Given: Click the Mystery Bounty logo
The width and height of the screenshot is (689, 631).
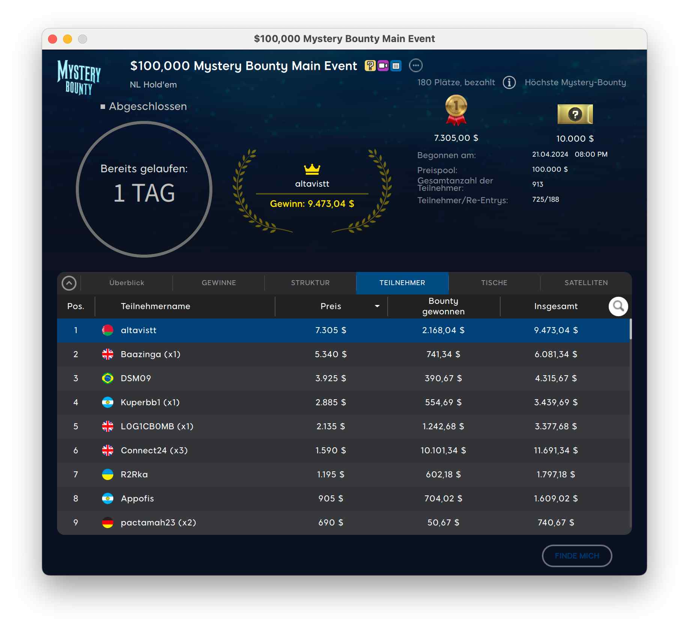Looking at the screenshot, I should [79, 77].
